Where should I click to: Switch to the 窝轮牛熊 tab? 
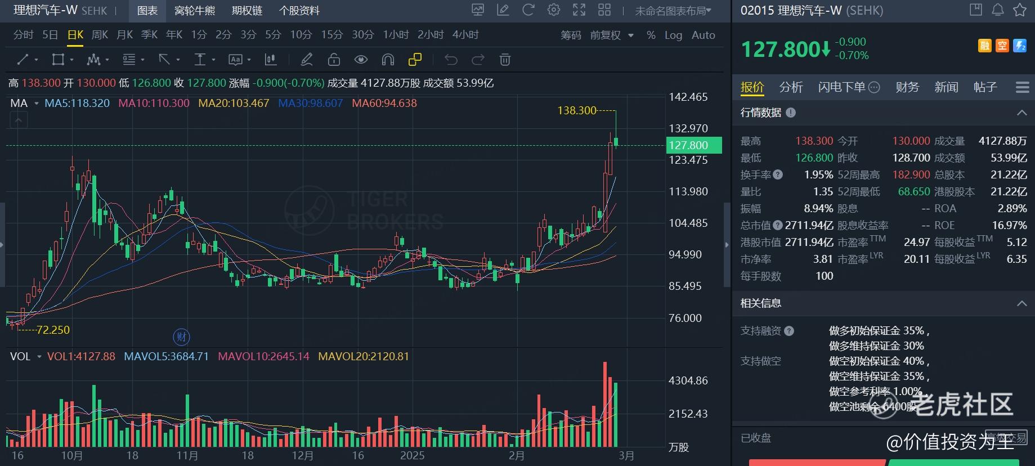195,11
